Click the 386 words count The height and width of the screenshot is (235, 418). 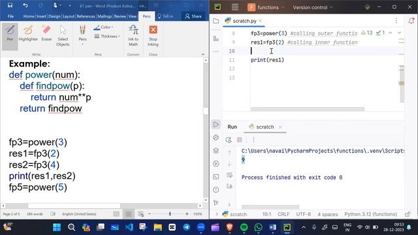(35, 214)
